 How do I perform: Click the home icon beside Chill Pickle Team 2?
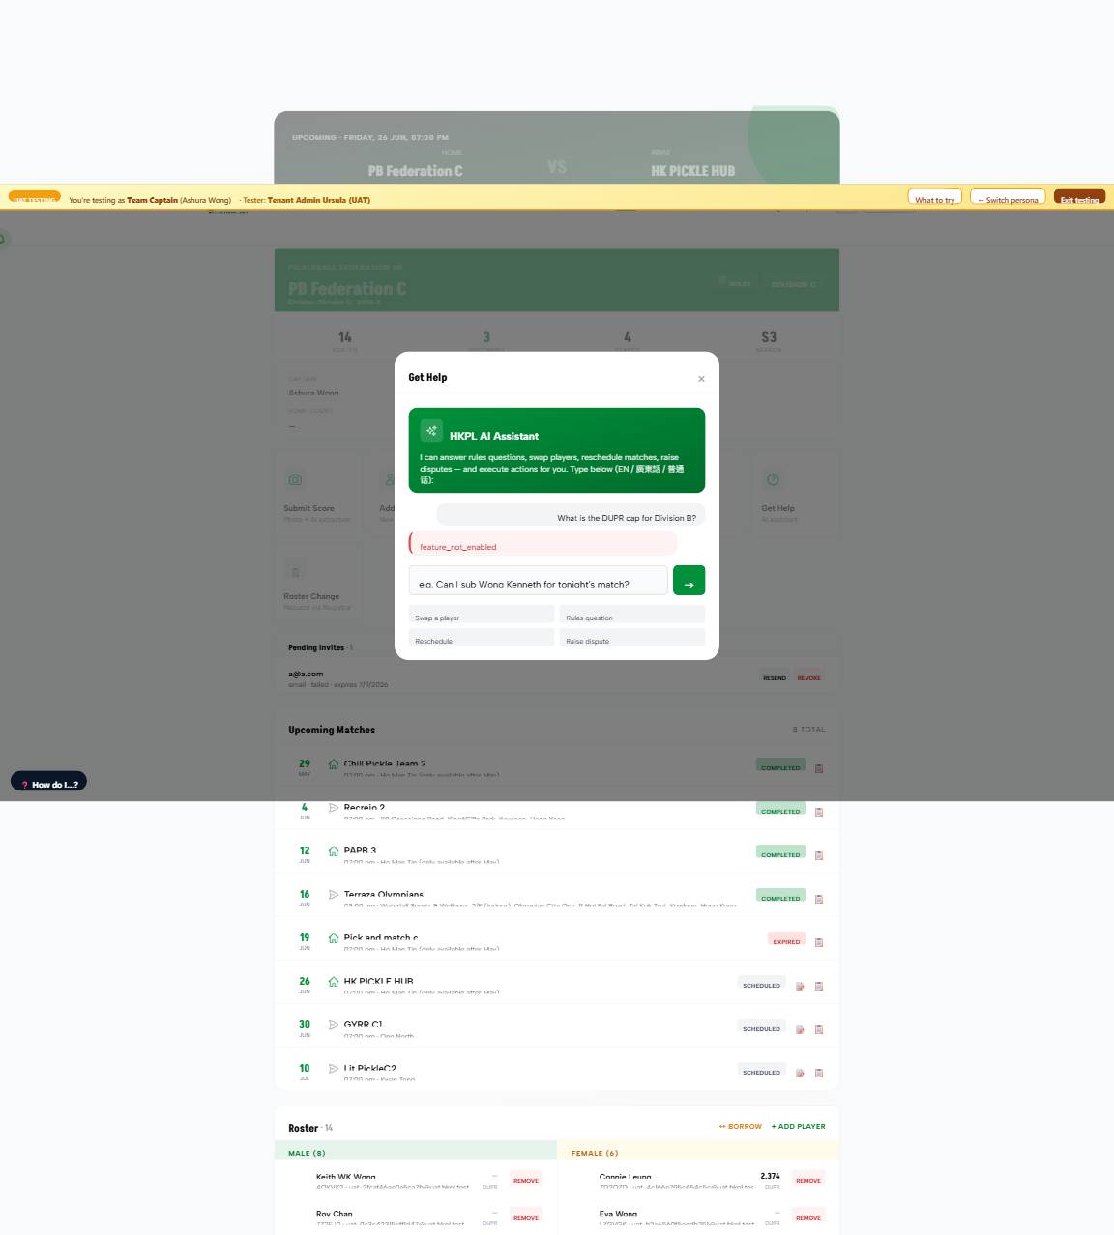pyautogui.click(x=334, y=763)
